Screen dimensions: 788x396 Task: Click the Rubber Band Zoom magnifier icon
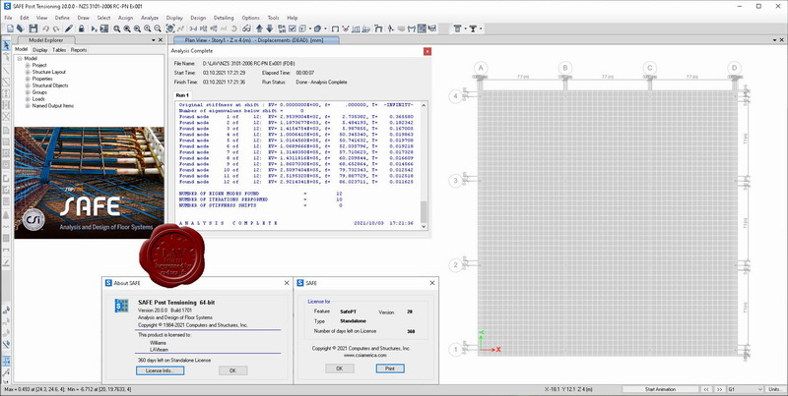[x=116, y=28]
